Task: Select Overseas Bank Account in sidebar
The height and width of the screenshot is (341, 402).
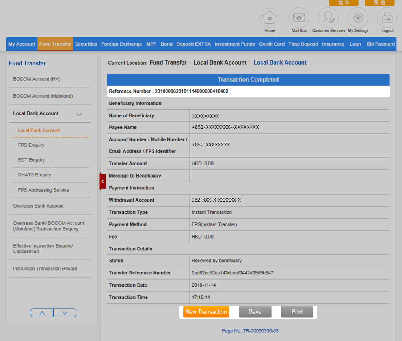Action: coord(38,206)
